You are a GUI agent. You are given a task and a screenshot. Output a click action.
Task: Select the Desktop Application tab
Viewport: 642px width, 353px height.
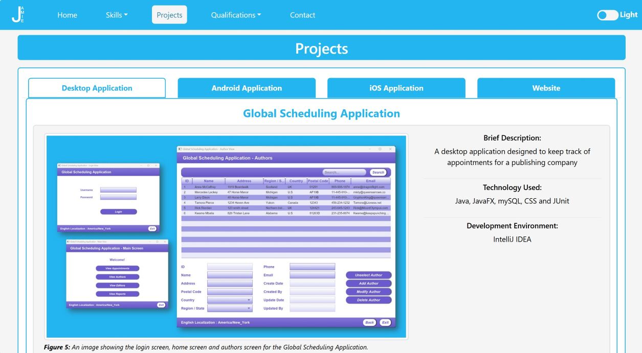coord(97,87)
